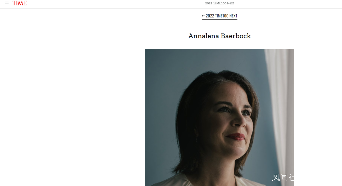Select the 2022 TIME100 Next header title

point(219,3)
